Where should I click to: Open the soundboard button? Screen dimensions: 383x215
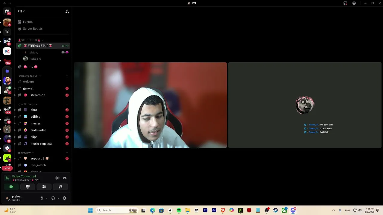[x=60, y=187]
